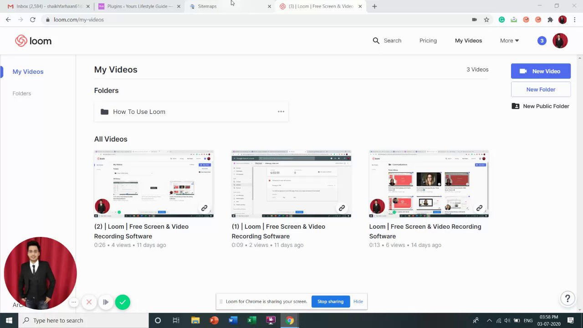Show hidden system tray icons
This screenshot has height=328, width=583.
click(x=489, y=320)
